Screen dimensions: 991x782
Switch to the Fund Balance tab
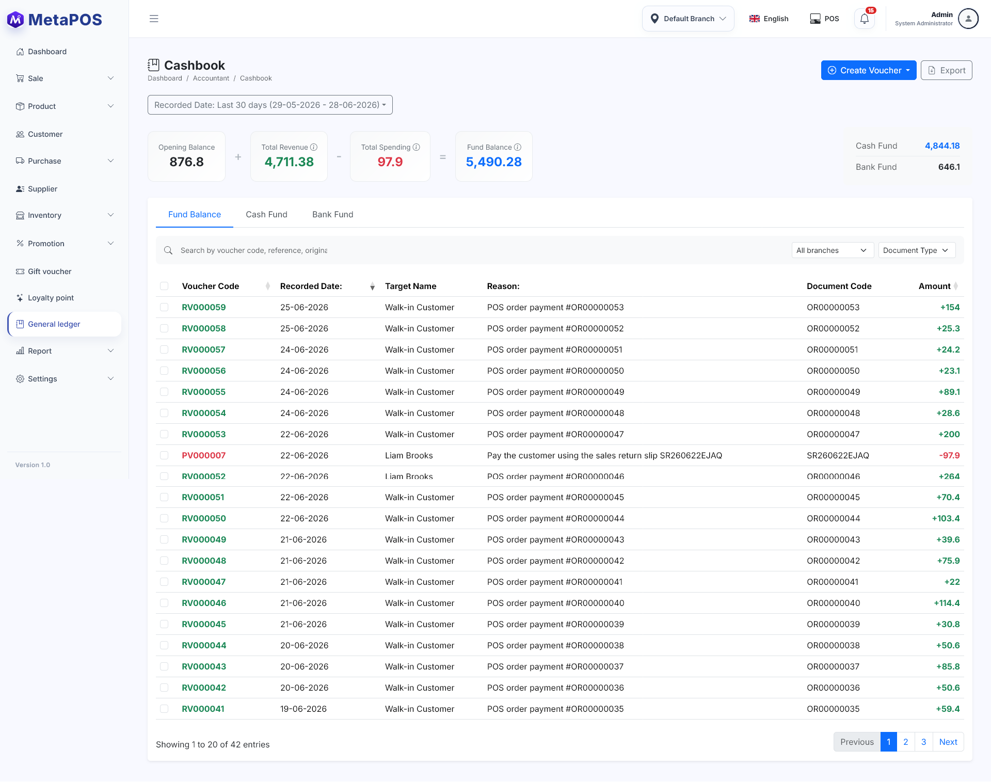[x=195, y=214]
